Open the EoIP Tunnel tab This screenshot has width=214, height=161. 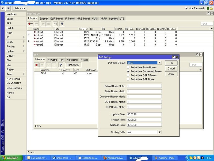56,19
